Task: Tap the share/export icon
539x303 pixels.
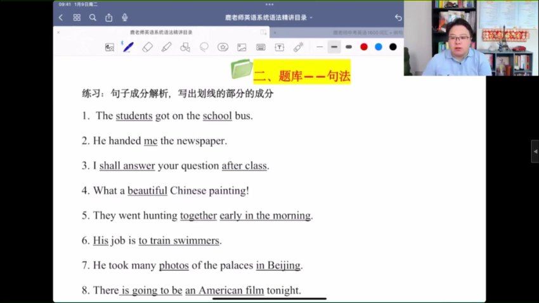Action: pyautogui.click(x=108, y=18)
